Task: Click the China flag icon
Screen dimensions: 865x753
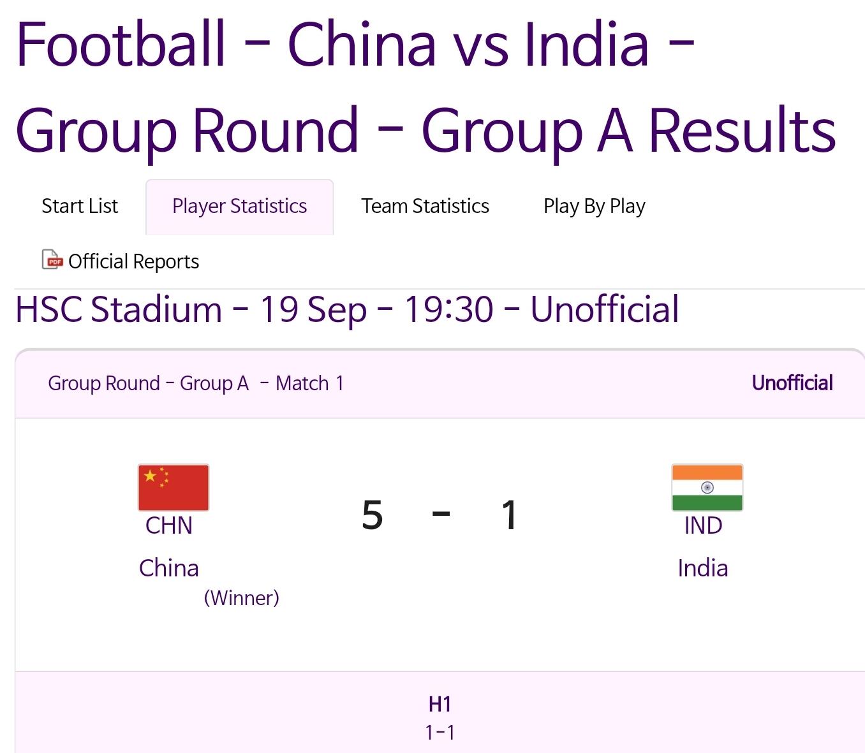Action: [x=174, y=487]
